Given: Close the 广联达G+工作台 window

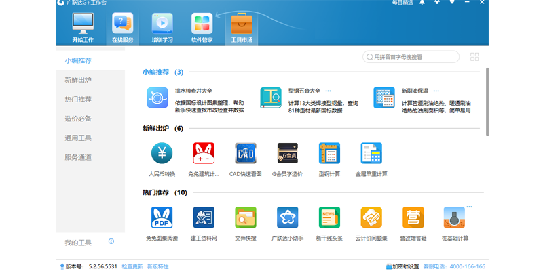Looking at the screenshot, I should tap(482, 2).
